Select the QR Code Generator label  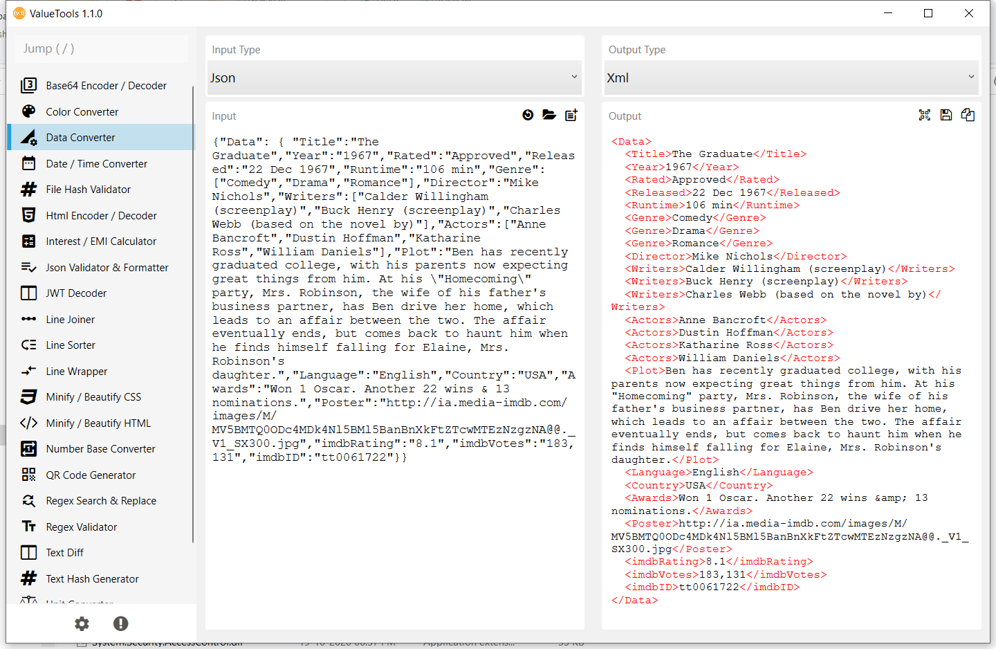point(91,475)
